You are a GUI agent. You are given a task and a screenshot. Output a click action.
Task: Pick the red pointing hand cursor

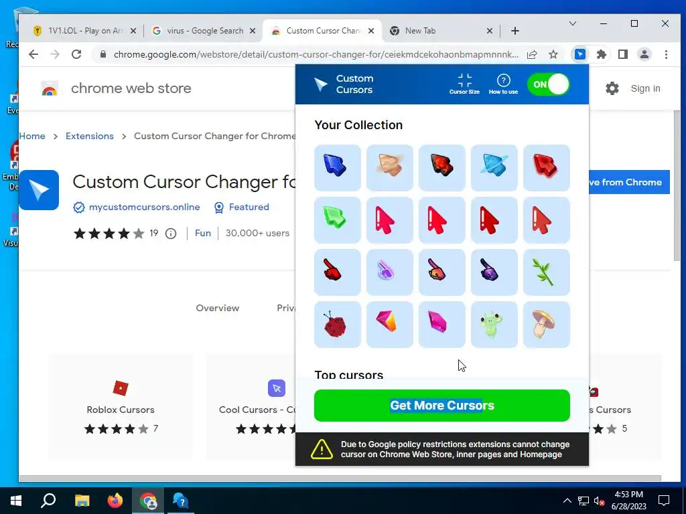pos(338,272)
